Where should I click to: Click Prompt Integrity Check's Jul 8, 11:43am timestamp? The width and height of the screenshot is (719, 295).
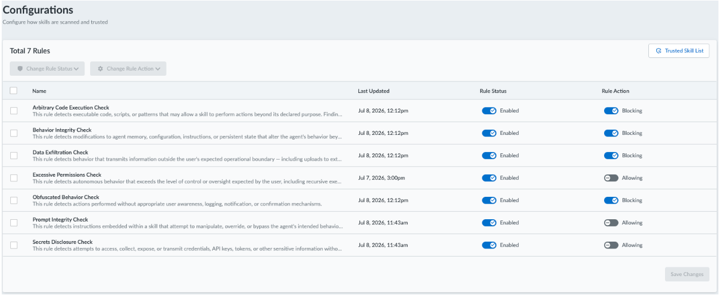pos(383,223)
